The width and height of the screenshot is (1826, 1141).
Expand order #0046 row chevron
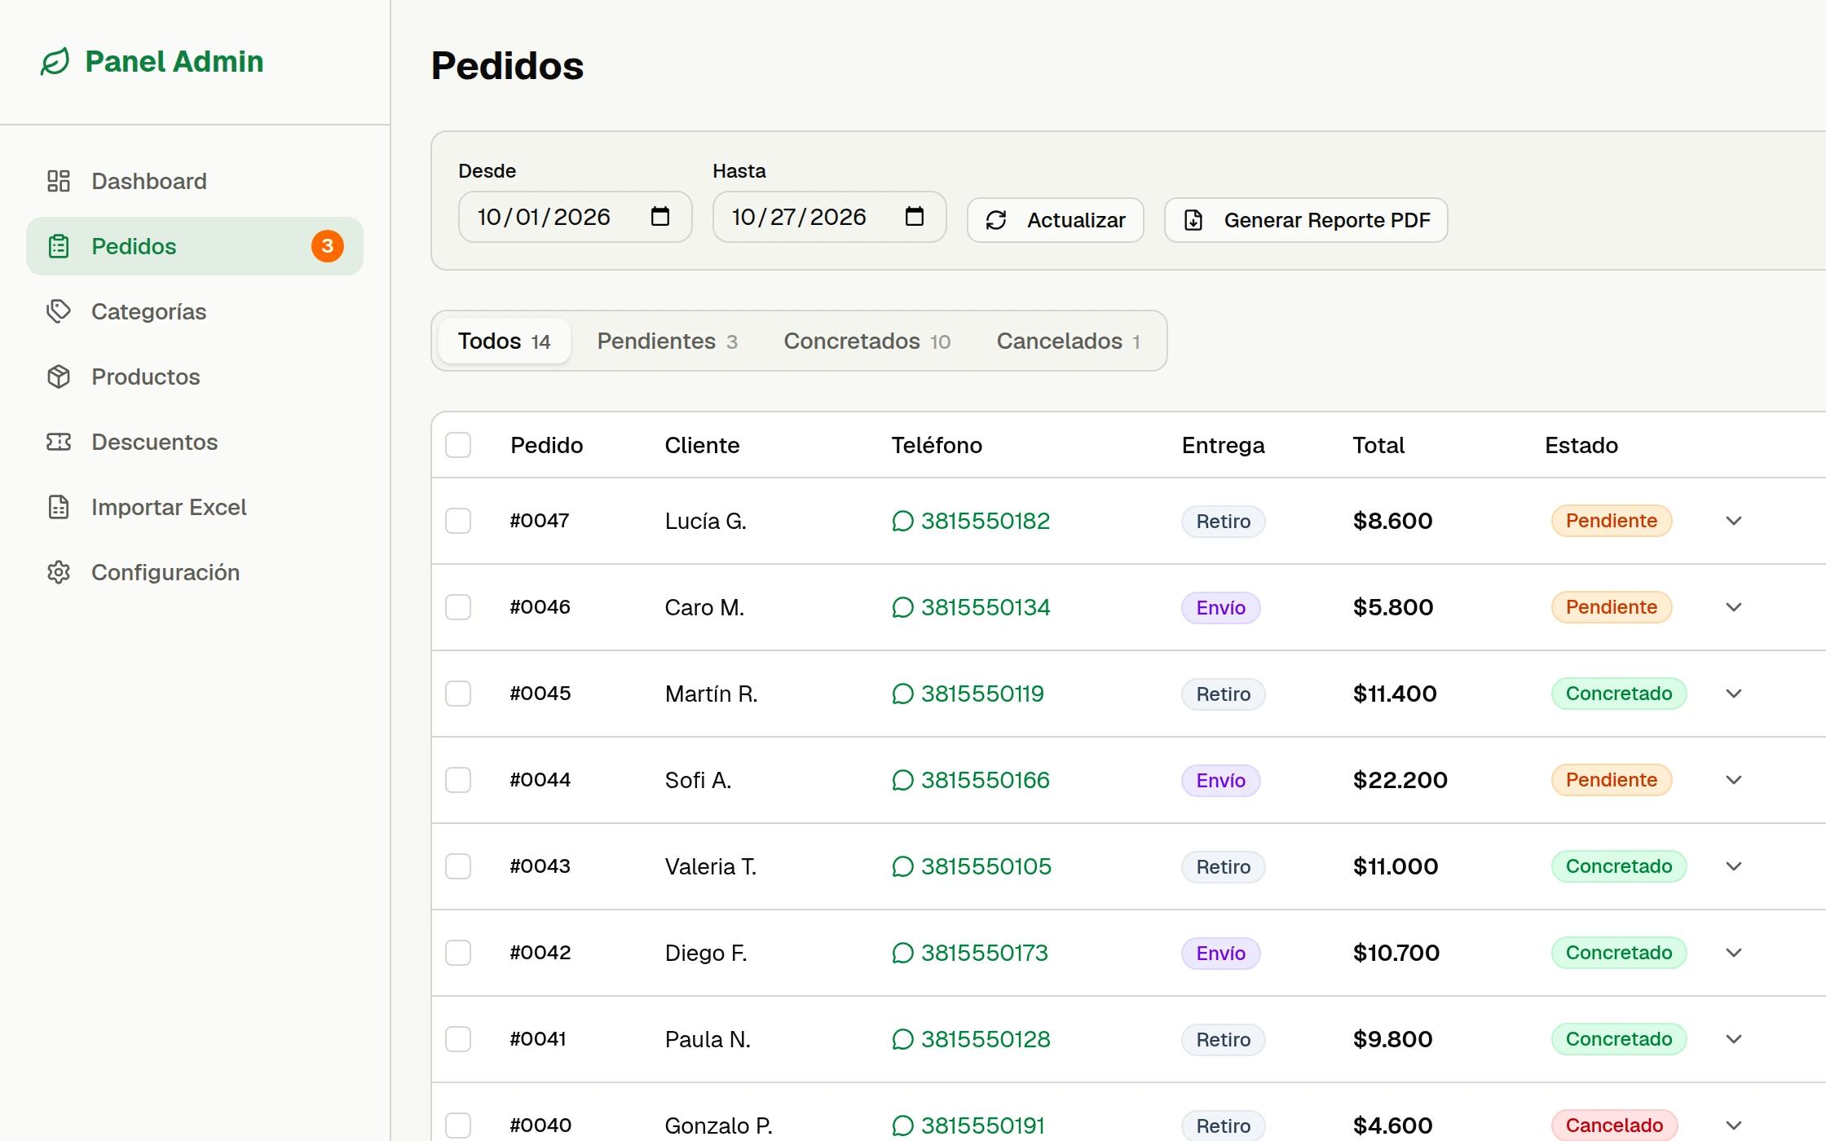coord(1734,607)
